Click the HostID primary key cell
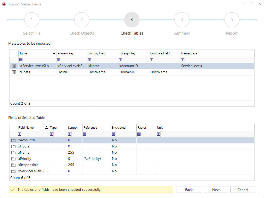 point(72,72)
